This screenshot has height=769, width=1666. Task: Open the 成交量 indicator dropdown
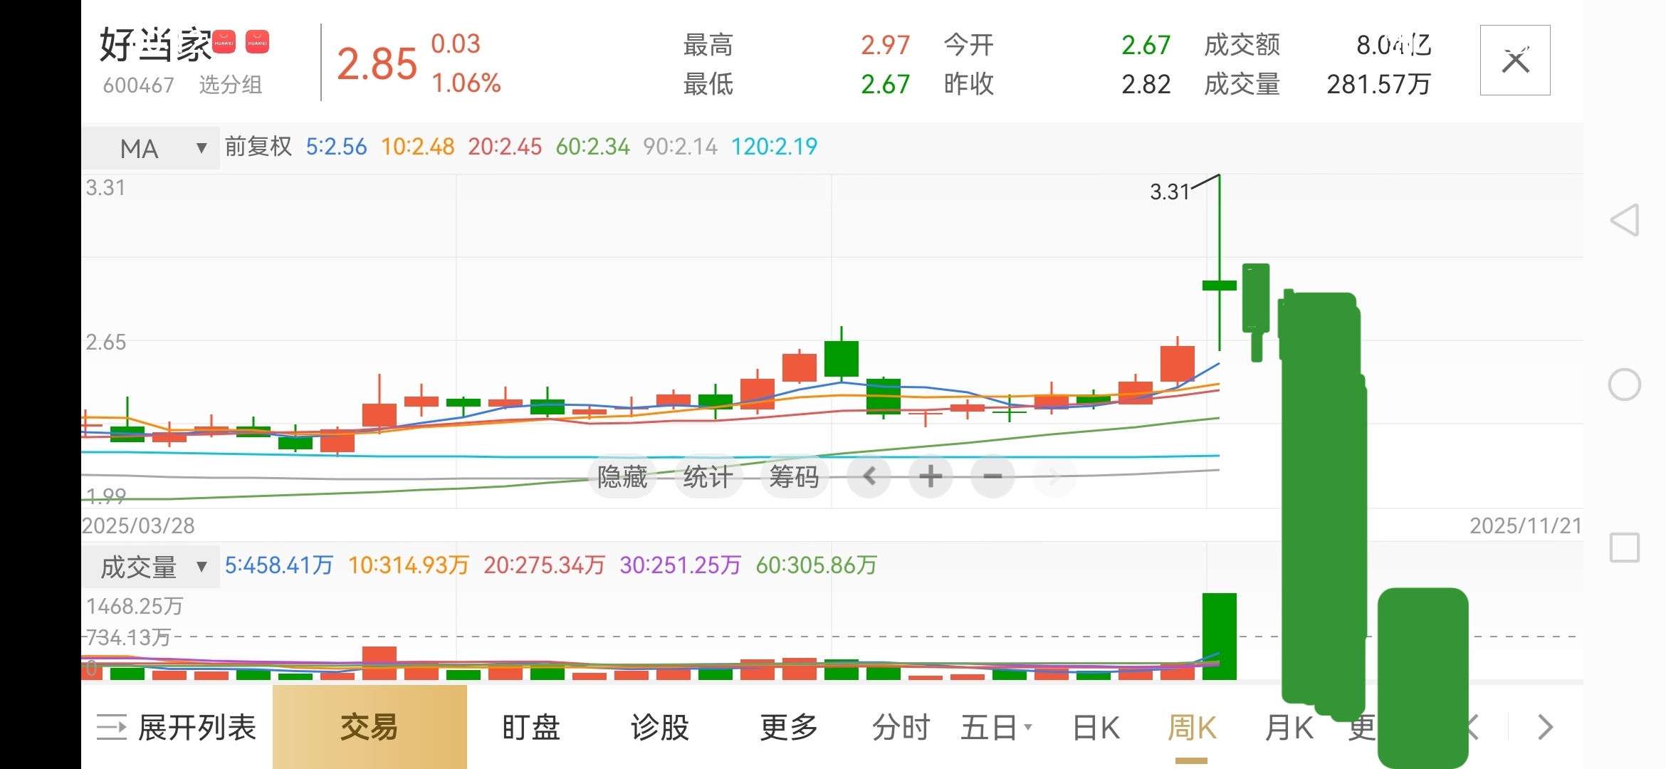coord(150,567)
